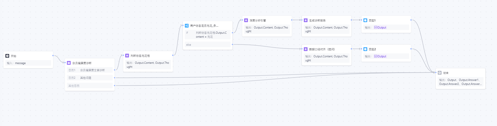Screen dimensions: 497x126
Task: Click the 结束 node output list
Action: 460,82
